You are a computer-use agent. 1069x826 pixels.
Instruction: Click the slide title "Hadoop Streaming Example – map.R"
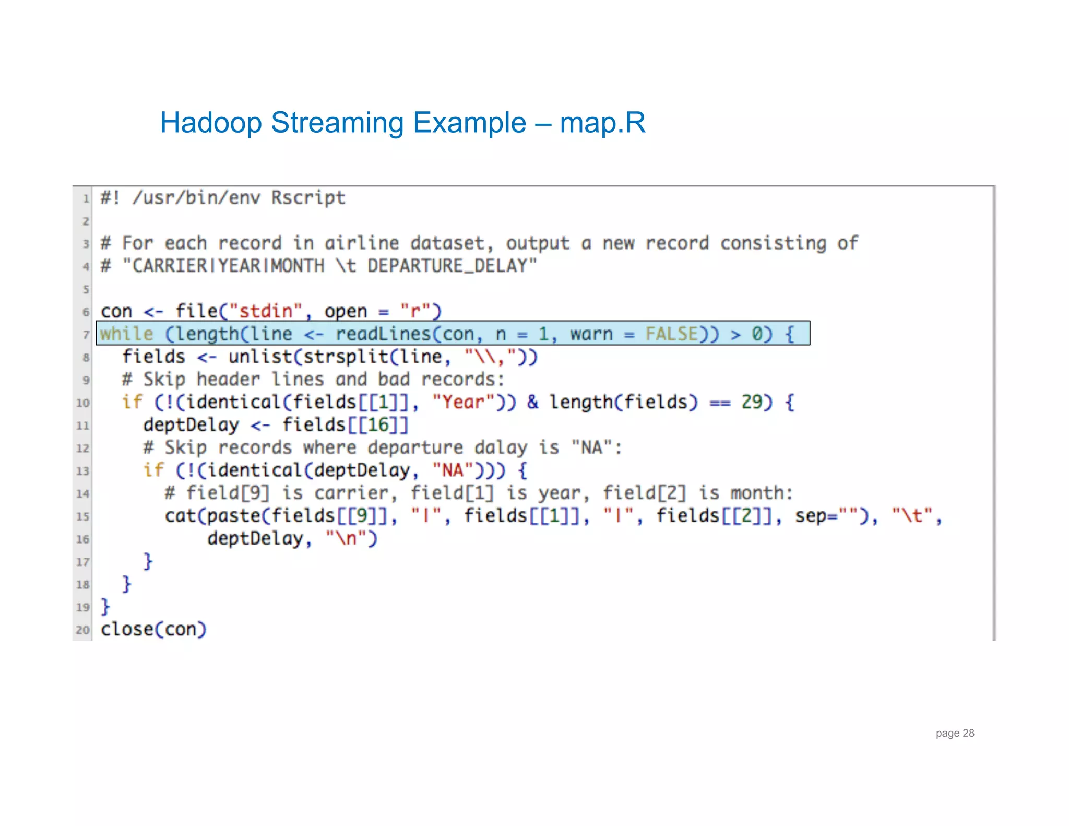coord(402,123)
